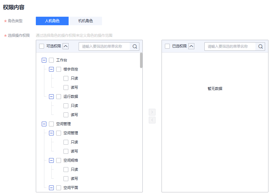Image resolution: width=273 pixels, height=196 pixels.
Task: Click the search icon in 可选权限 panel
Action: (x=135, y=46)
